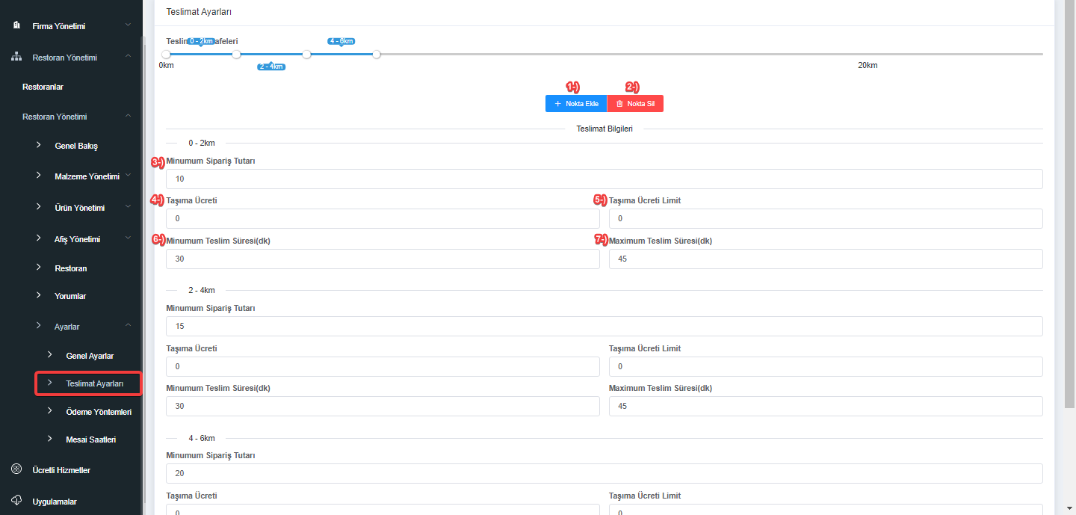Click the Nokta Sil button

click(635, 104)
